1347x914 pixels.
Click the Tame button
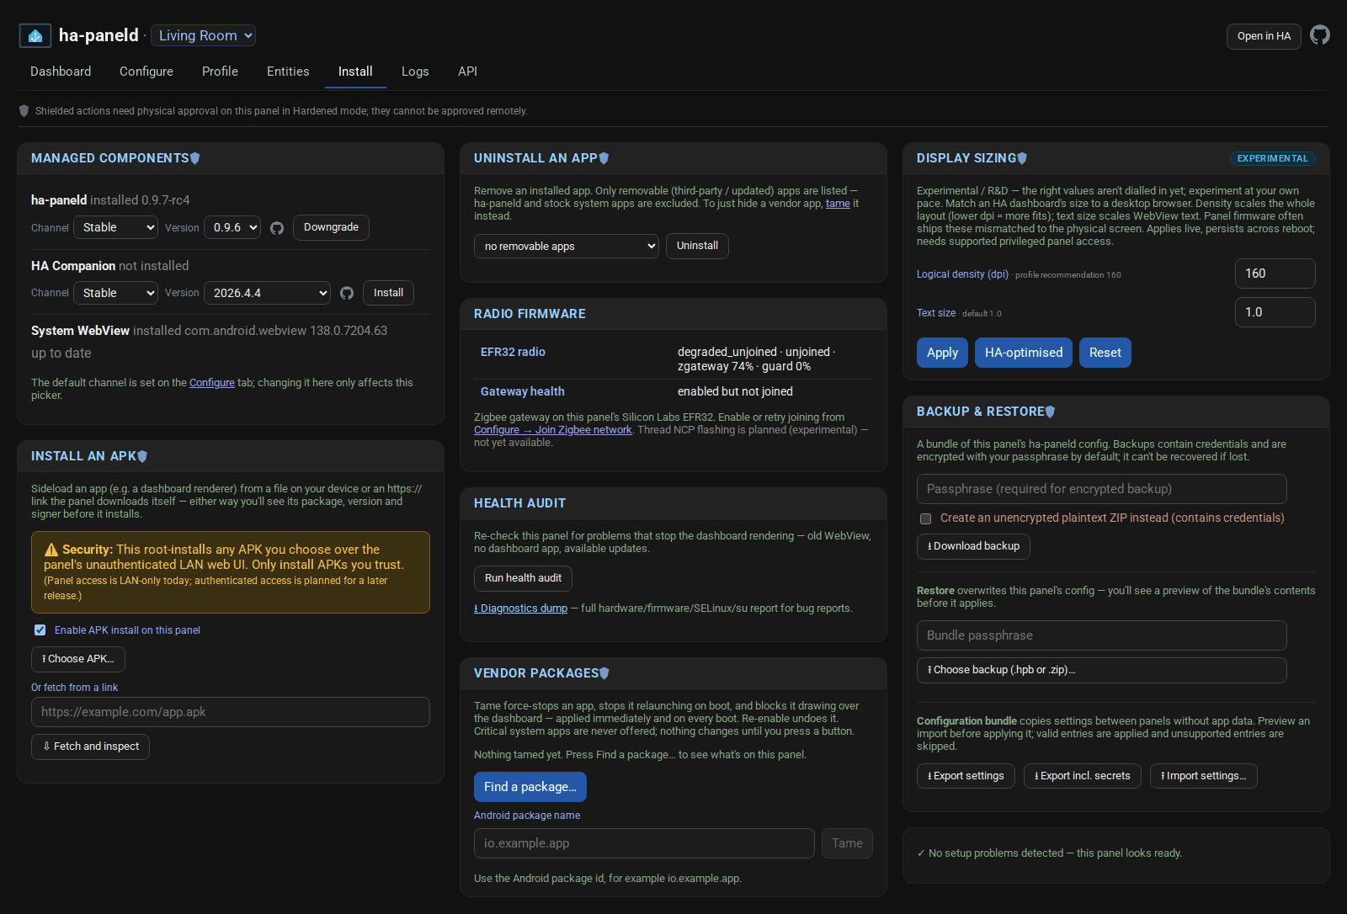[847, 843]
